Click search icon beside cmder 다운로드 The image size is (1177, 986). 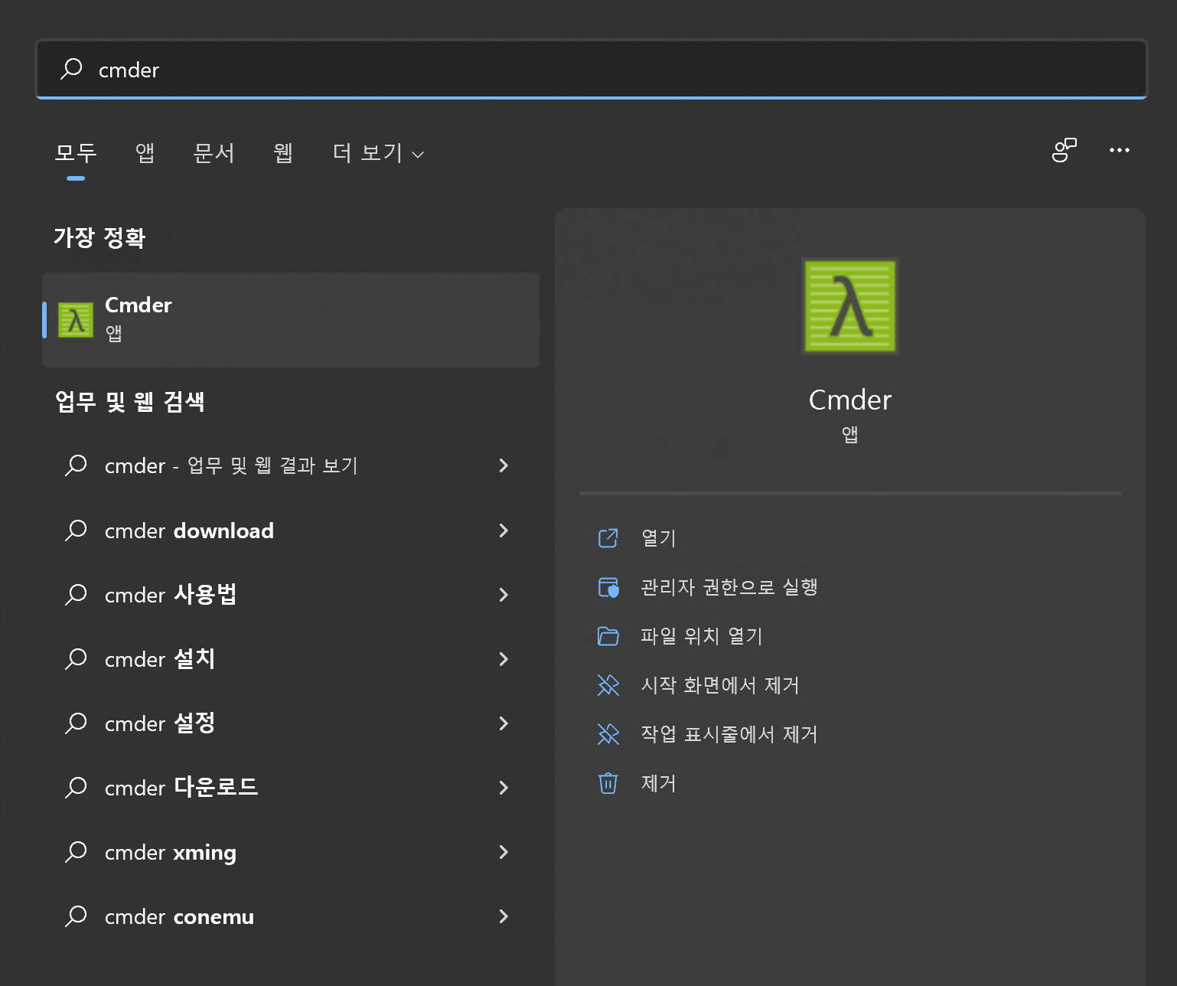[76, 788]
